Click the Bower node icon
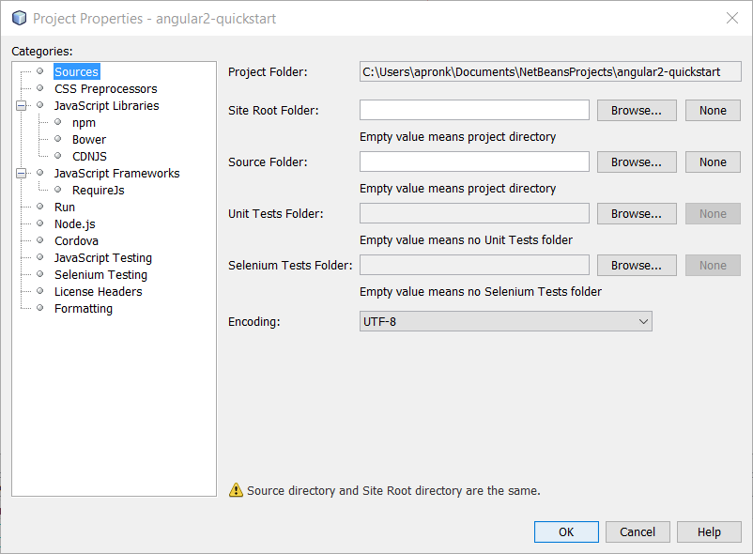 (57, 139)
